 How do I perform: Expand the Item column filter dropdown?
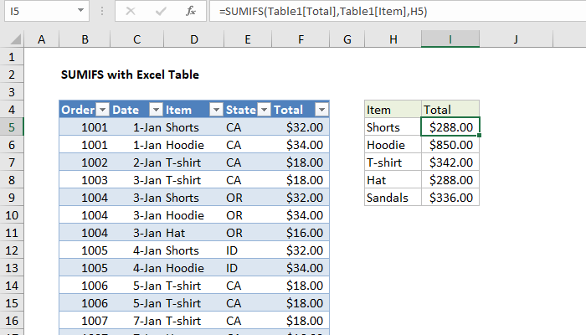point(215,110)
